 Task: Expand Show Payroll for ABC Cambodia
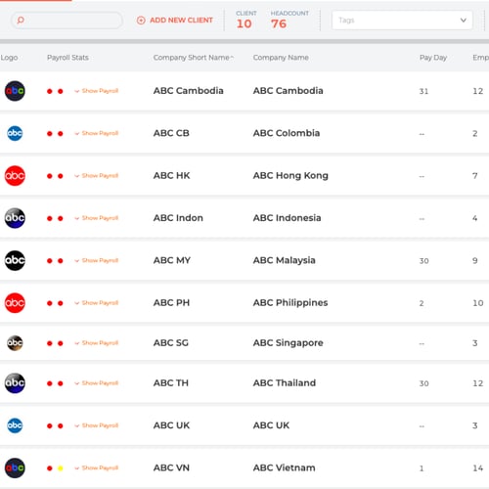tap(97, 91)
